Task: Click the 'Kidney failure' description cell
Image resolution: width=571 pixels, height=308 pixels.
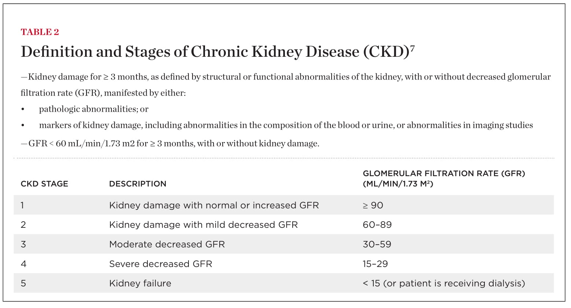Action: 140,283
